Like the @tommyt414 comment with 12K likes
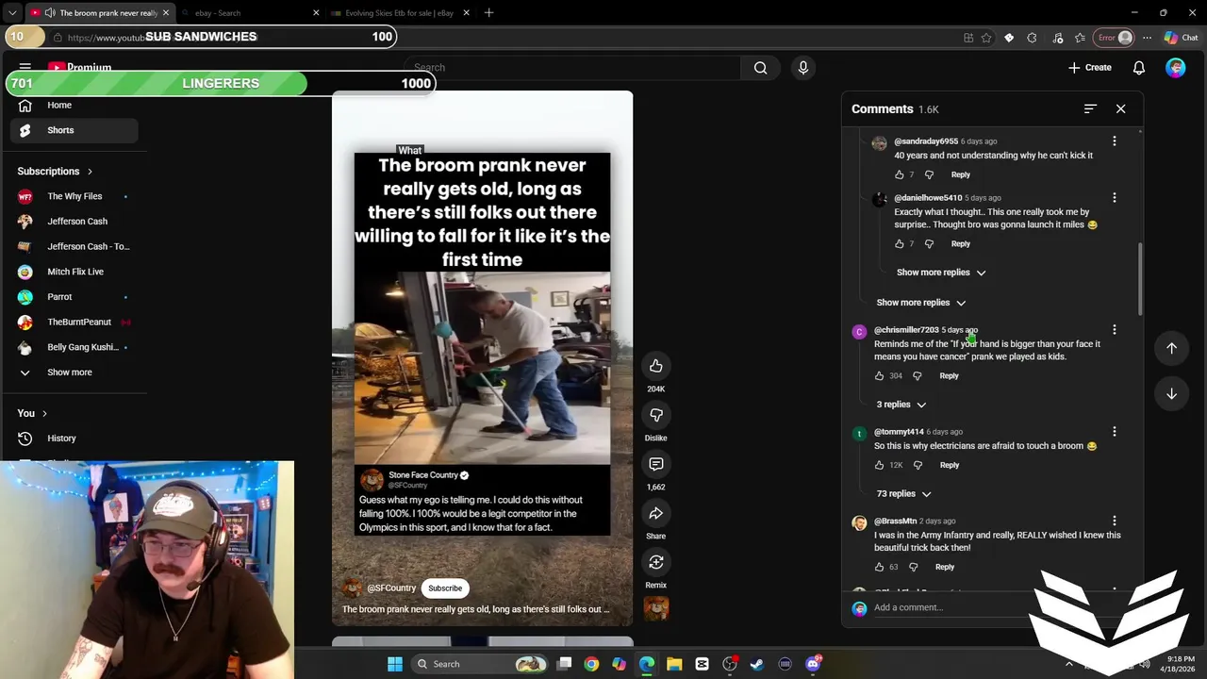Image resolution: width=1207 pixels, height=679 pixels. click(879, 465)
